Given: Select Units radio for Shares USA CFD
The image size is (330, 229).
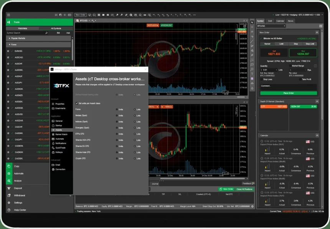Looking at the screenshot, I should coord(117,140).
